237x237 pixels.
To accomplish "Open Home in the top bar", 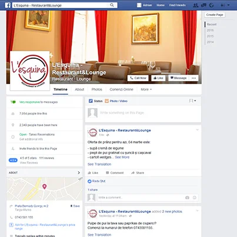I will (161, 5).
